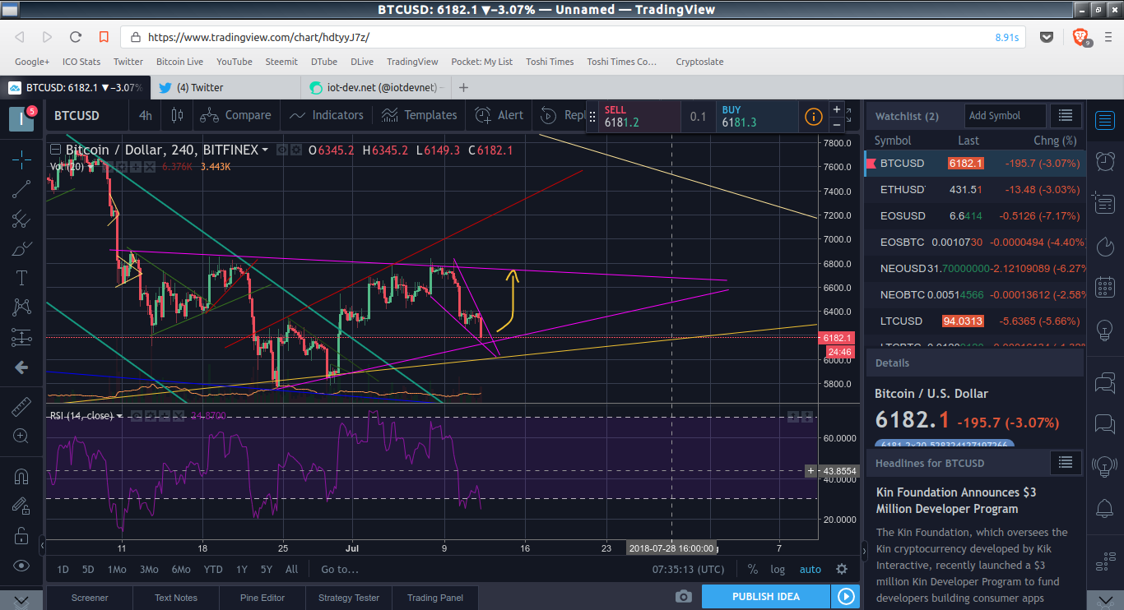Take a chart snapshot with camera icon
The height and width of the screenshot is (610, 1124).
[683, 597]
